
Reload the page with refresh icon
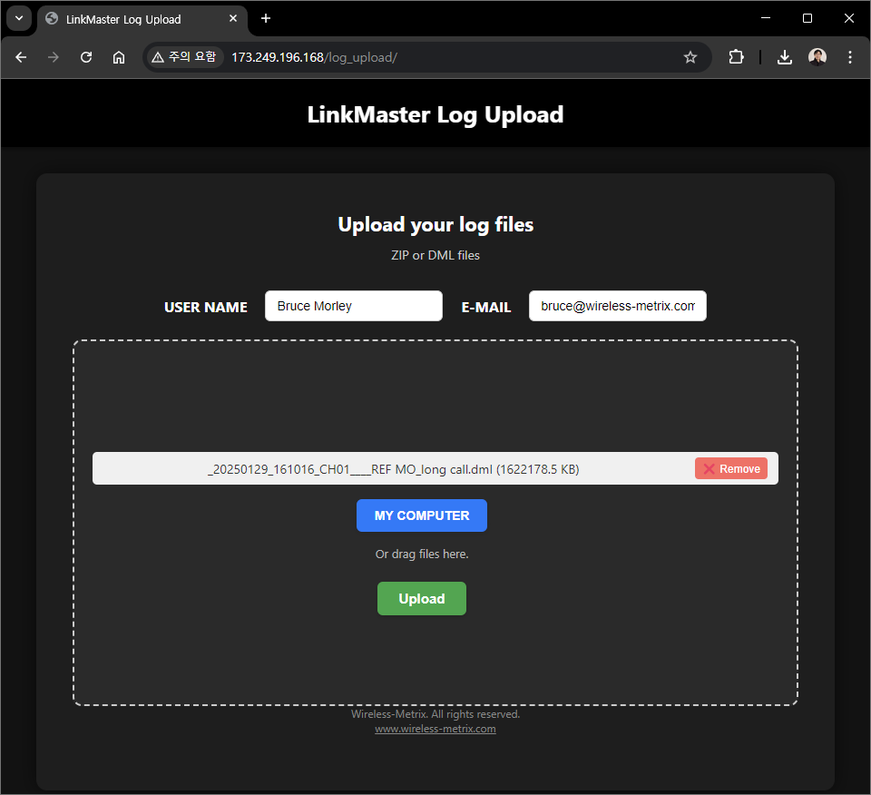(x=86, y=57)
